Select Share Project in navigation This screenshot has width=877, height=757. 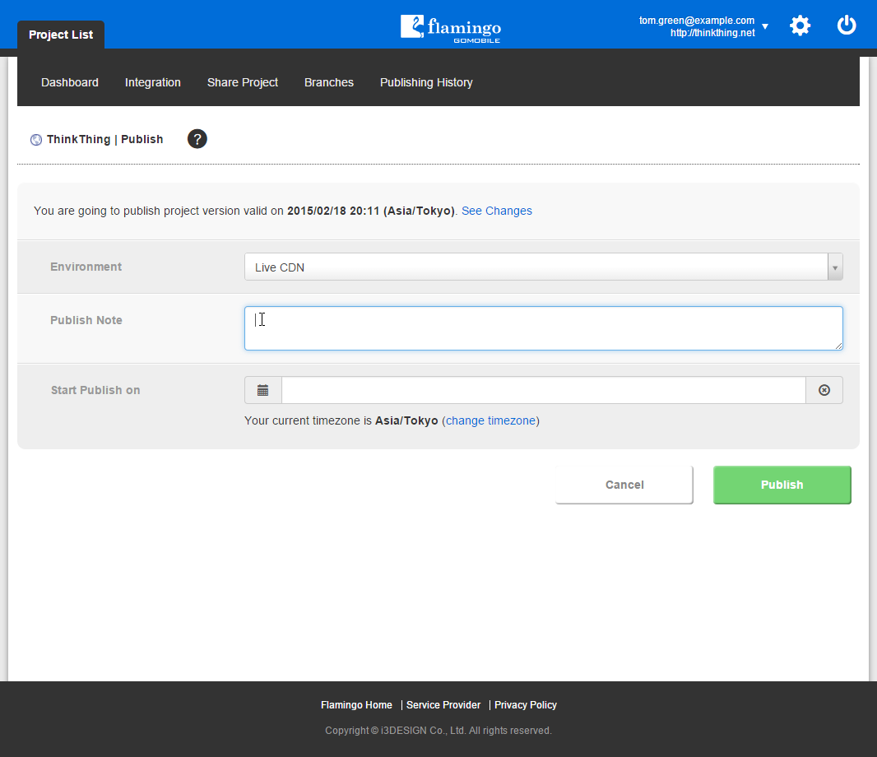pos(242,82)
